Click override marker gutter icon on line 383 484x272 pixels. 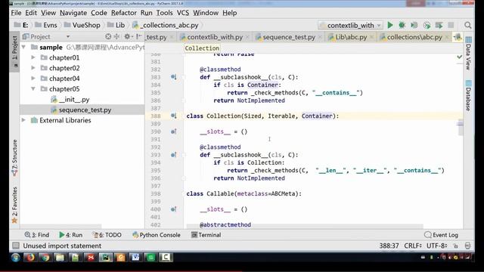coord(174,77)
